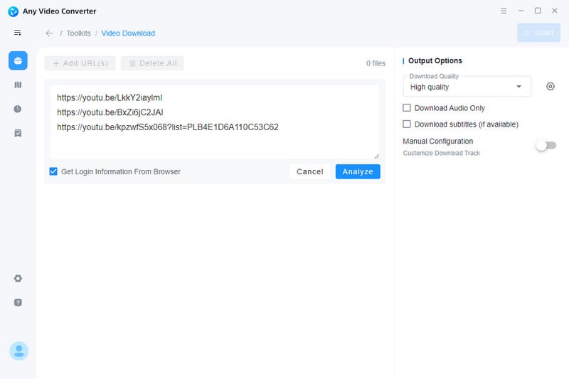Screen dimensions: 569x379
Task: Open the Download Quality dropdown
Action: [467, 87]
